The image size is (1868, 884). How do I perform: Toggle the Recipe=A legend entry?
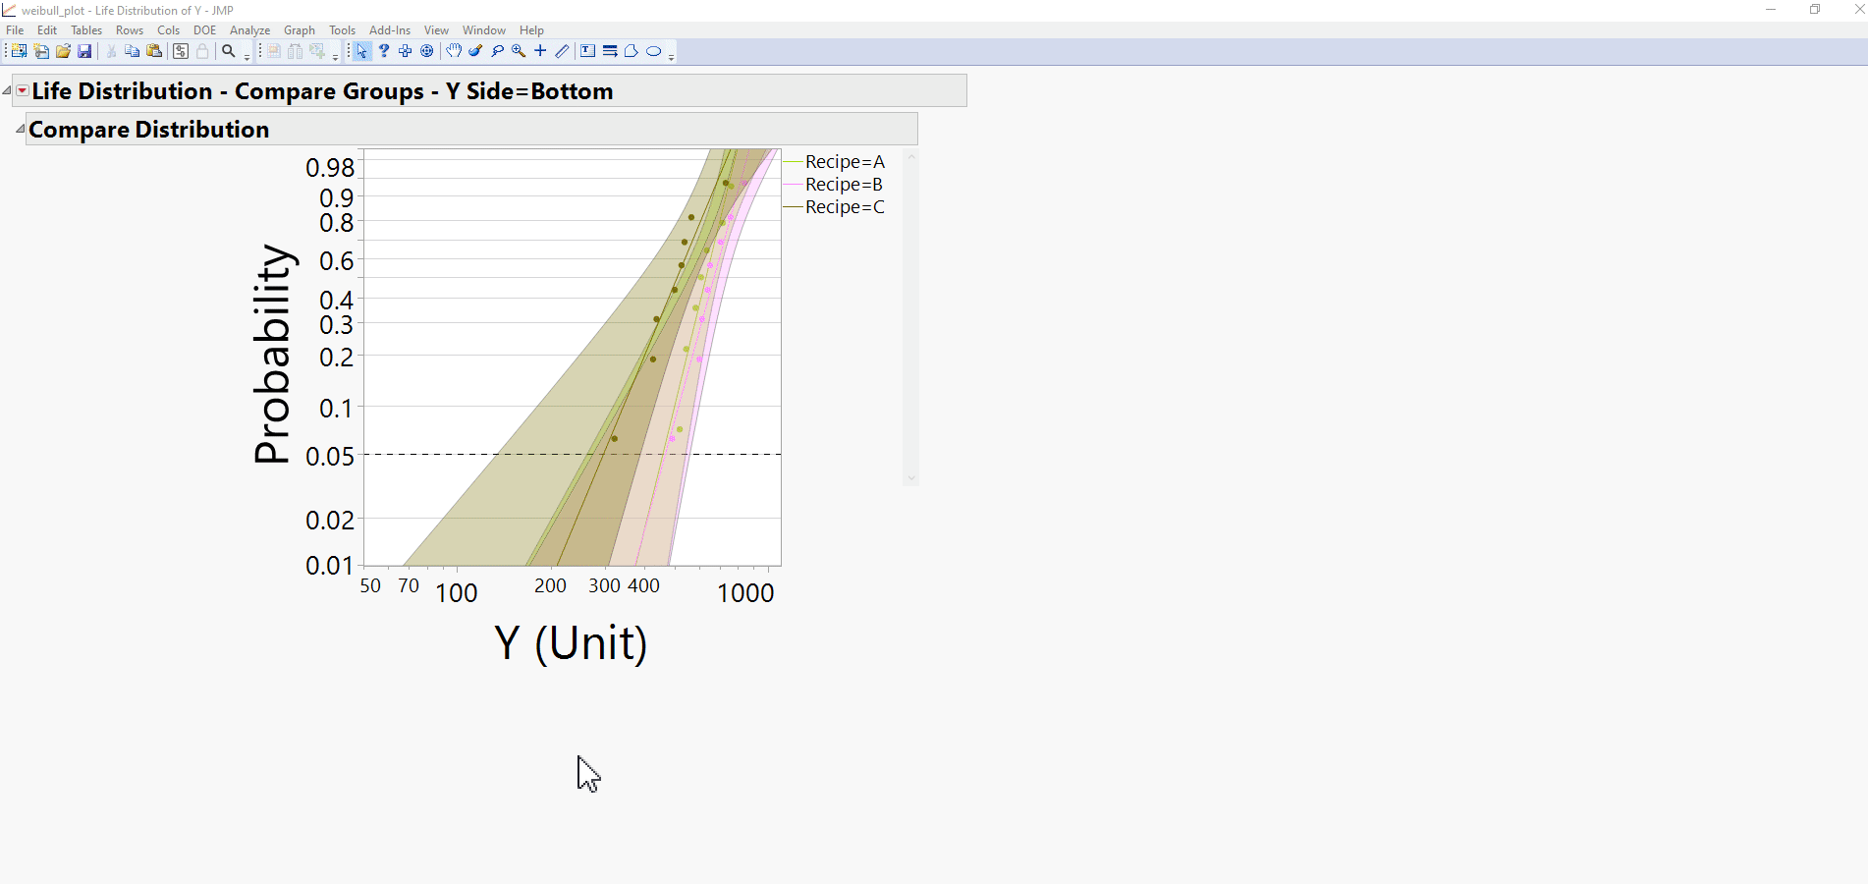tap(843, 161)
